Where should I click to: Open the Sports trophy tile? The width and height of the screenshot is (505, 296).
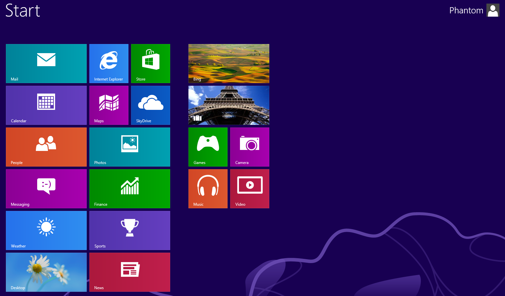[x=130, y=230]
